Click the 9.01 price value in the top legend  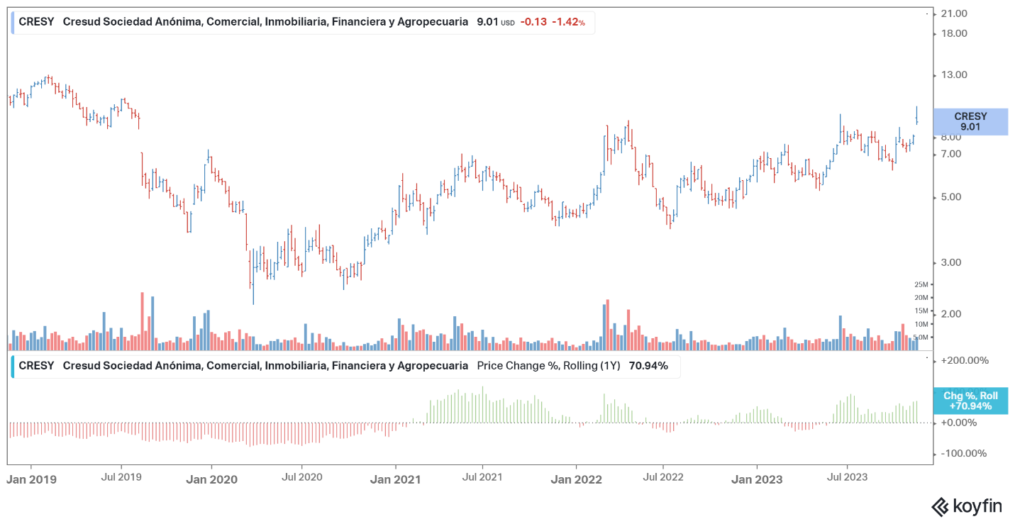[x=487, y=22]
